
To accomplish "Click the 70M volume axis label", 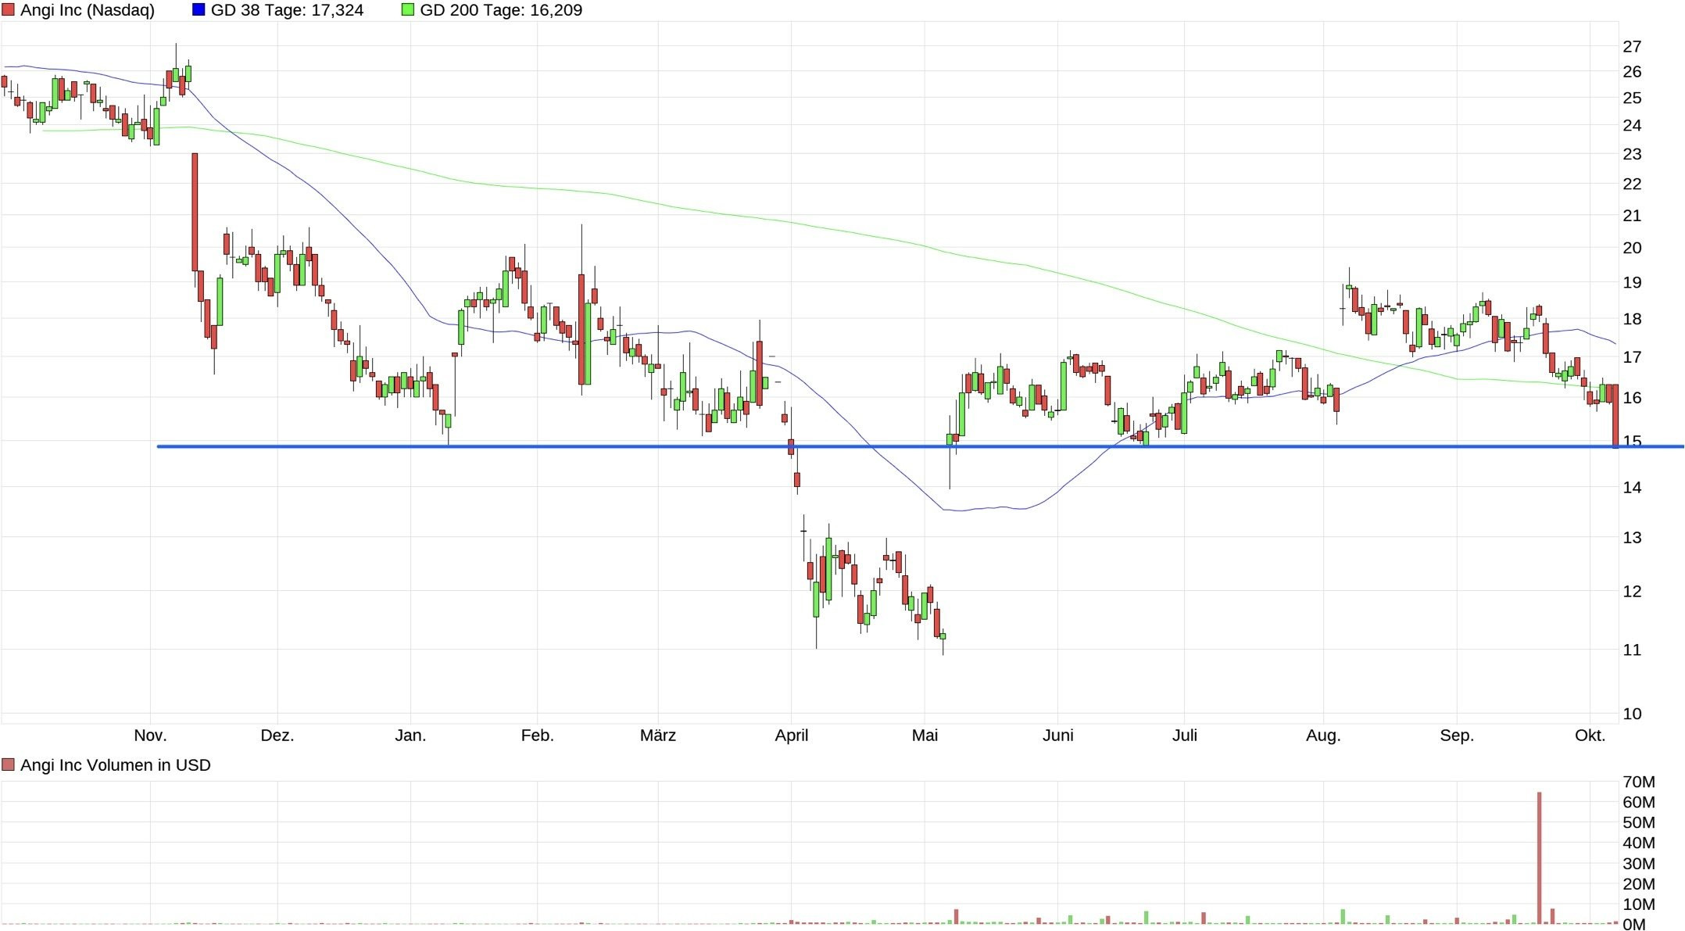I will pos(1638,782).
